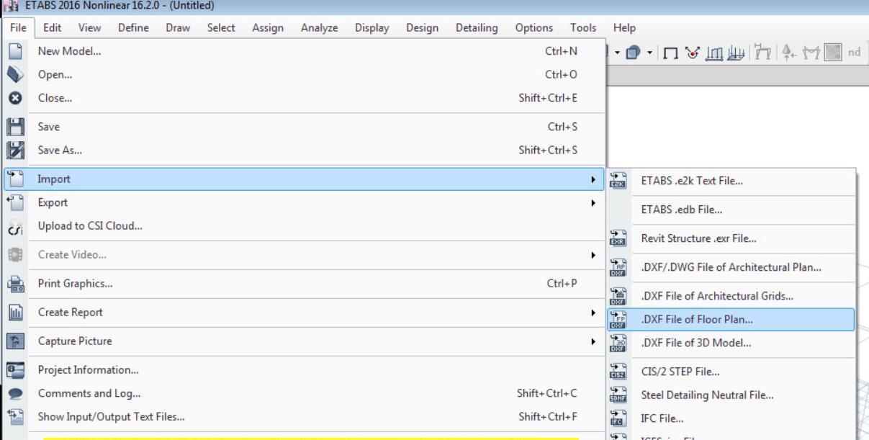
Task: Open the Options menu
Action: pyautogui.click(x=534, y=27)
